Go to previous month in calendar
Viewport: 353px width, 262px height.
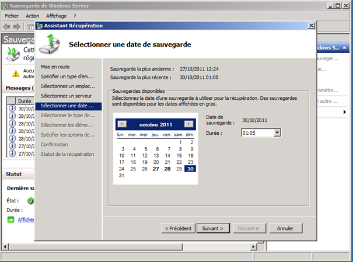click(122, 124)
